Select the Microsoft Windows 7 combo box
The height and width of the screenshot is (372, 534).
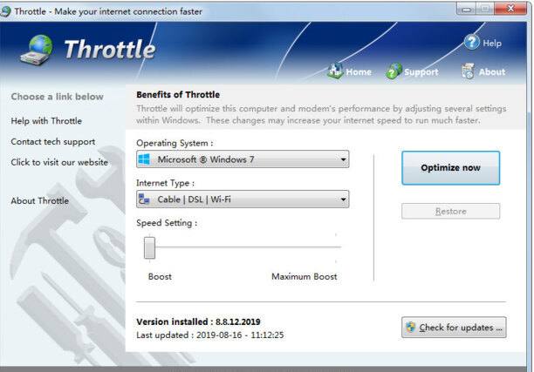click(x=243, y=159)
